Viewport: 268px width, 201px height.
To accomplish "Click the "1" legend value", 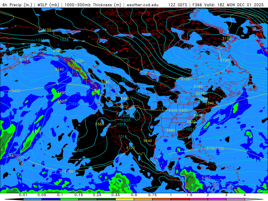I will click(171, 195).
